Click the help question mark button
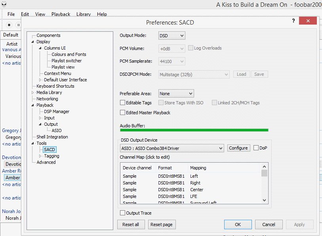Image resolution: width=322 pixels, height=236 pixels. [293, 21]
